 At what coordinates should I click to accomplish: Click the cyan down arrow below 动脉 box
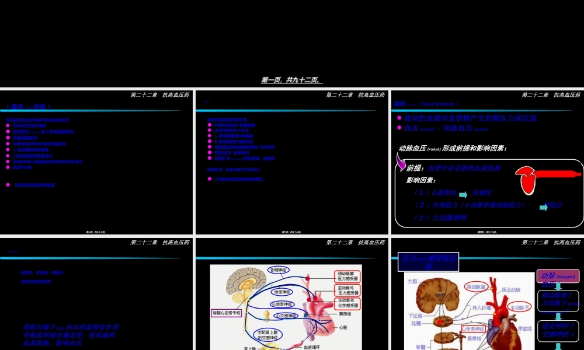tap(558, 286)
